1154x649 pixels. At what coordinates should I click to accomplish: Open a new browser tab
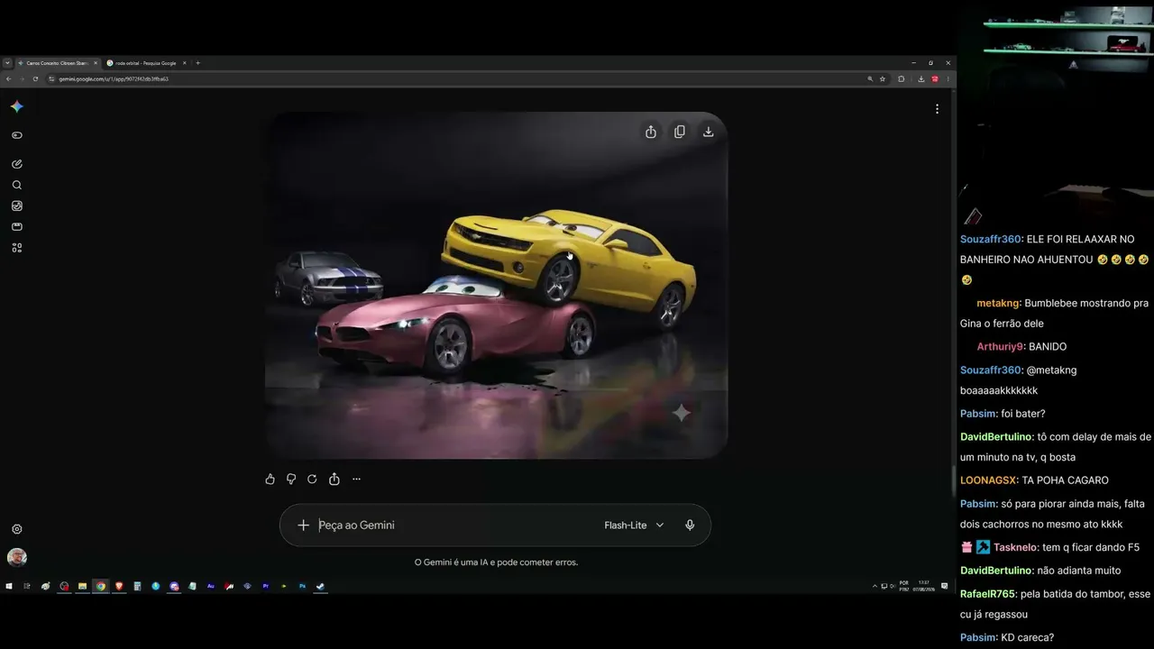pos(198,63)
